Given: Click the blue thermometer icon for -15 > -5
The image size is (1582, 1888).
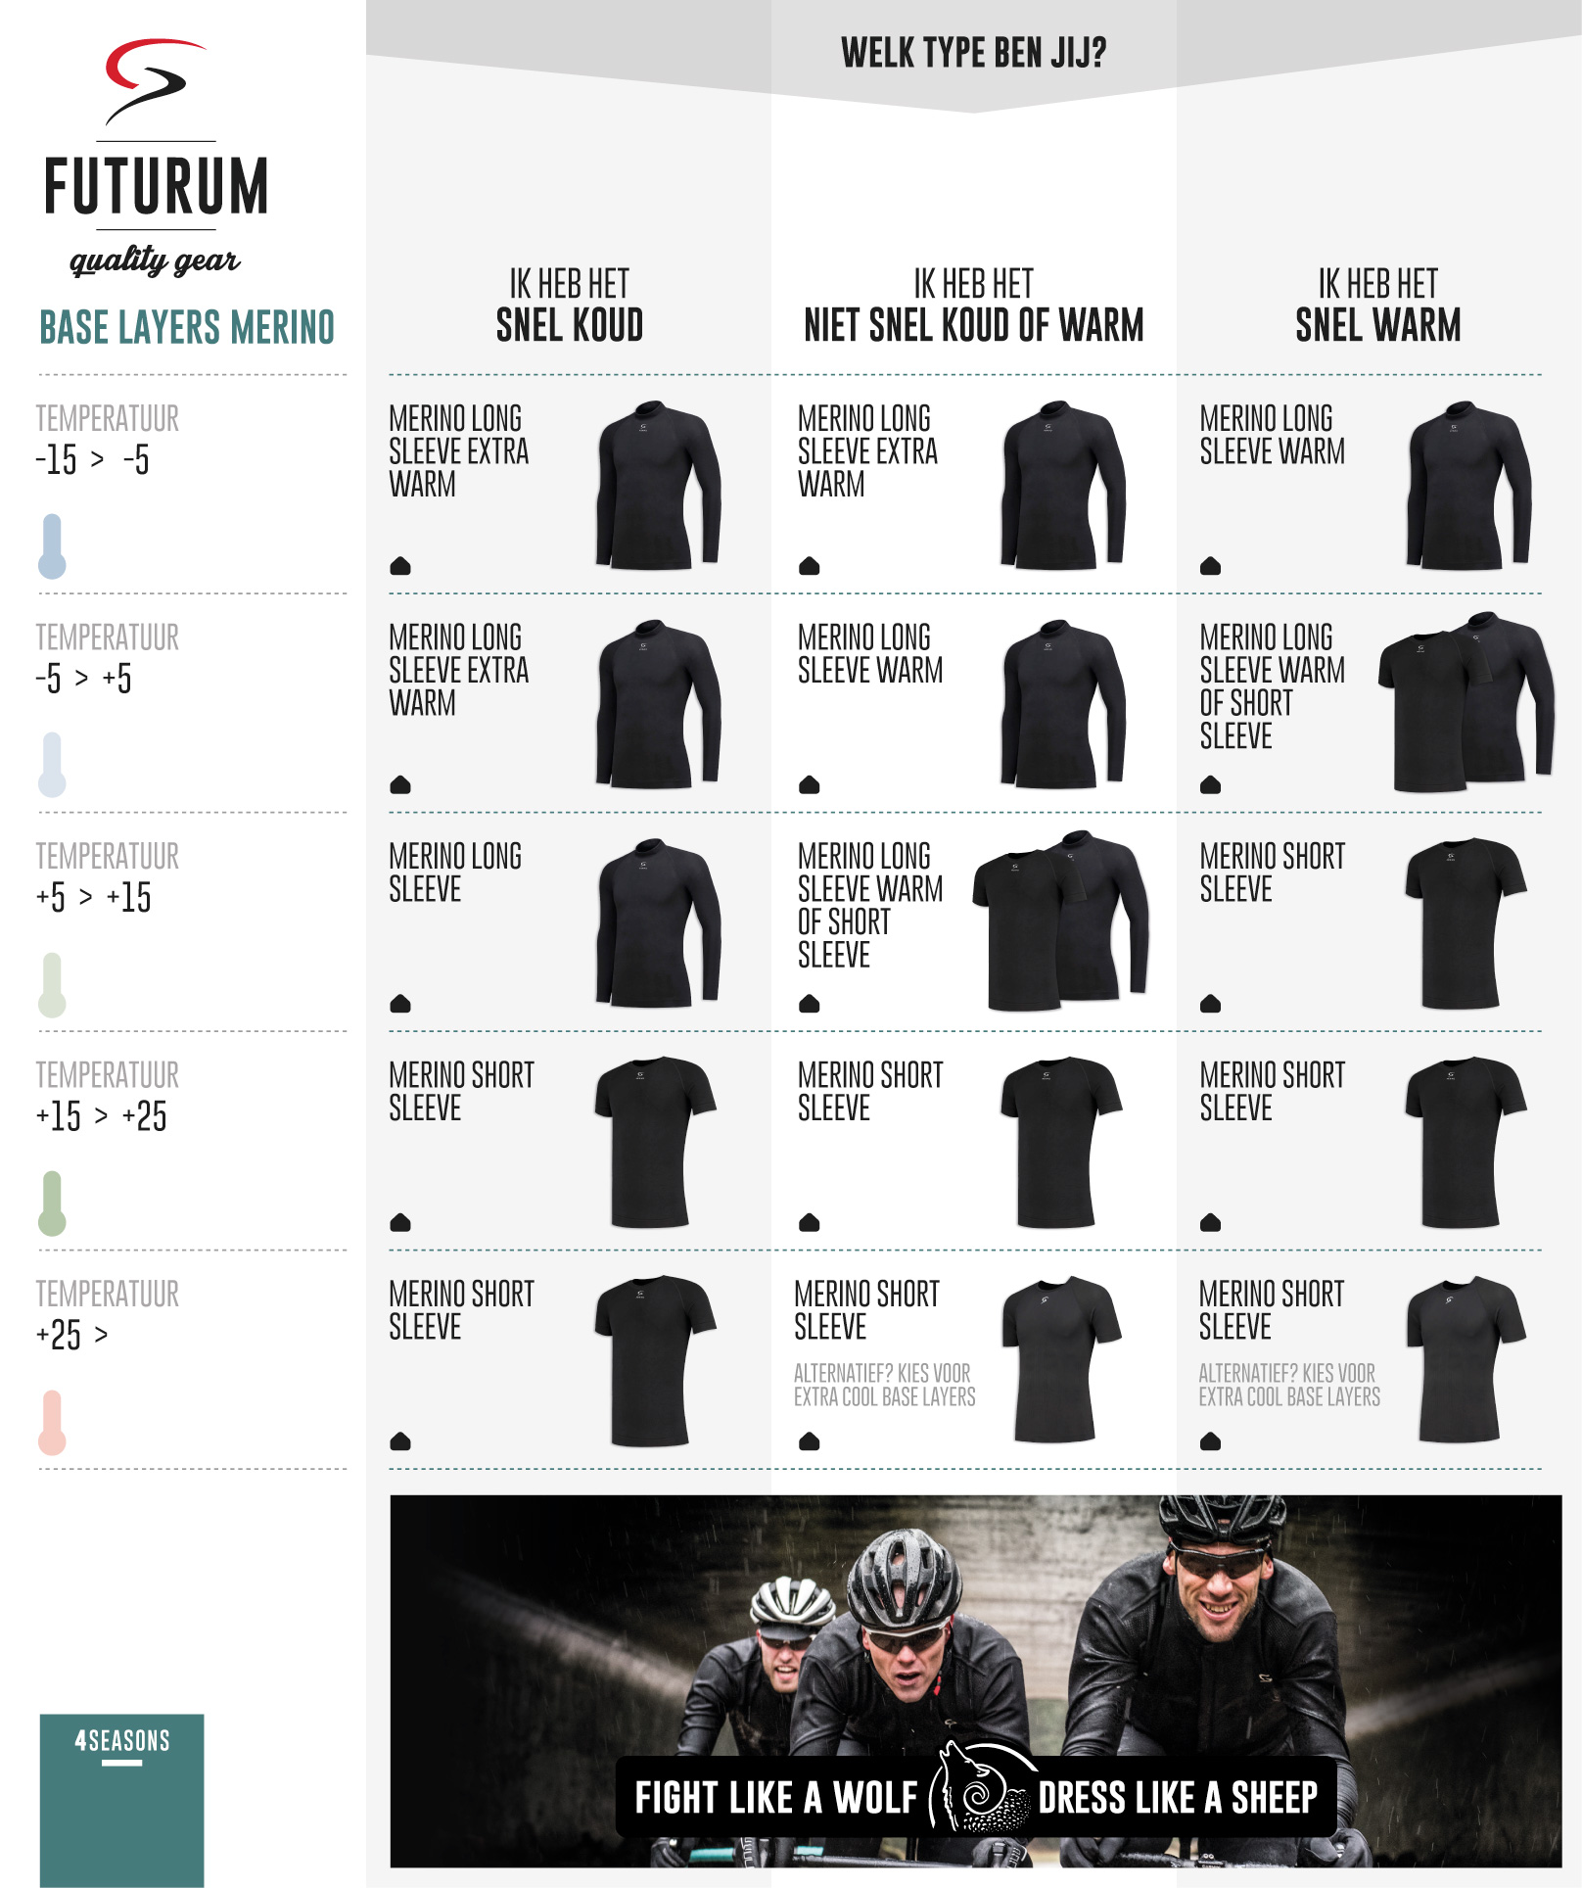Looking at the screenshot, I should (x=52, y=546).
